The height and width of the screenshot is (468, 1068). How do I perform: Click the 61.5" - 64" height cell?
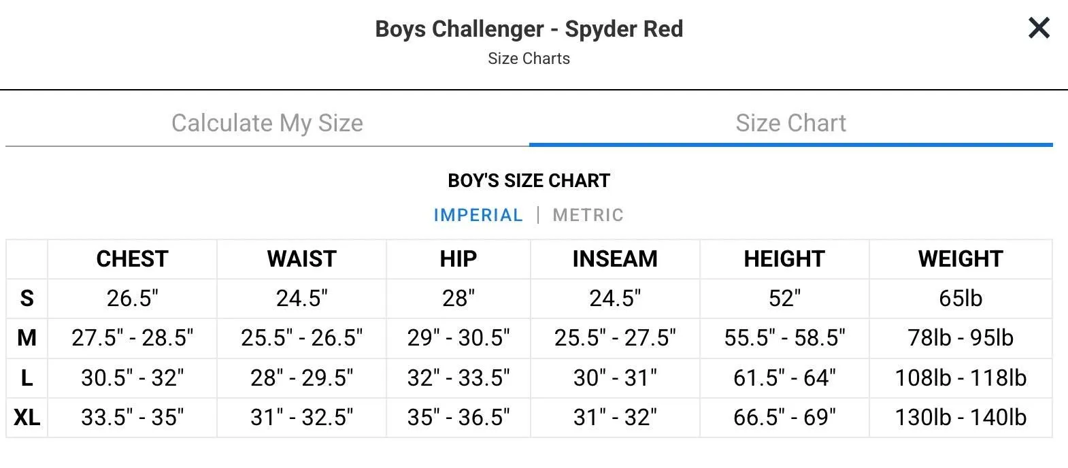pos(784,378)
